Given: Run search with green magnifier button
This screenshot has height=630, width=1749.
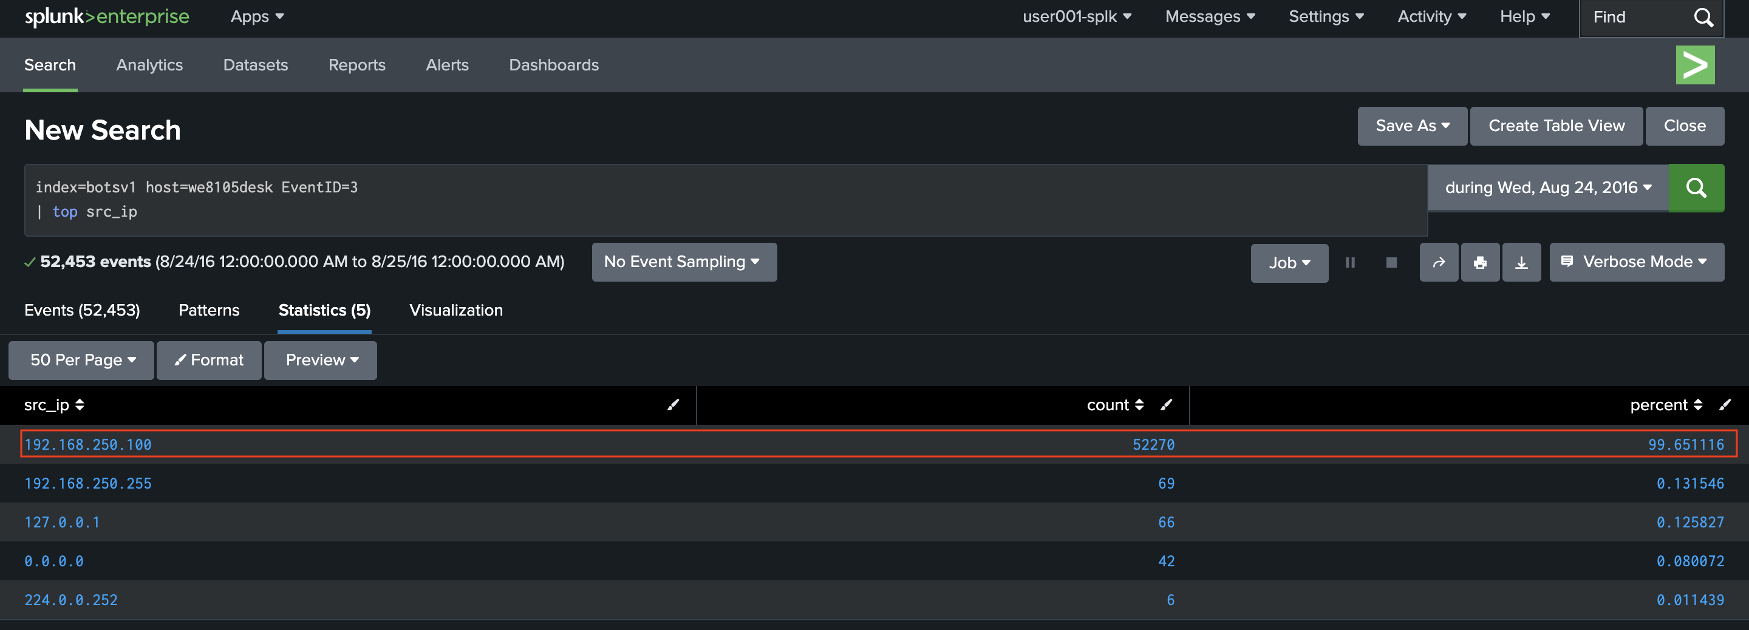Looking at the screenshot, I should [1696, 188].
